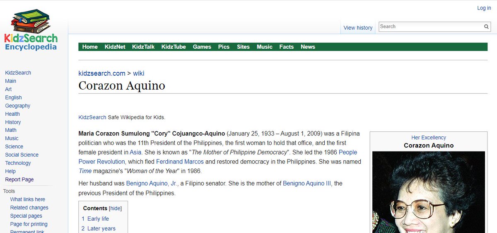Open Games in the green menu bar
The image size is (497, 233).
pos(202,47)
